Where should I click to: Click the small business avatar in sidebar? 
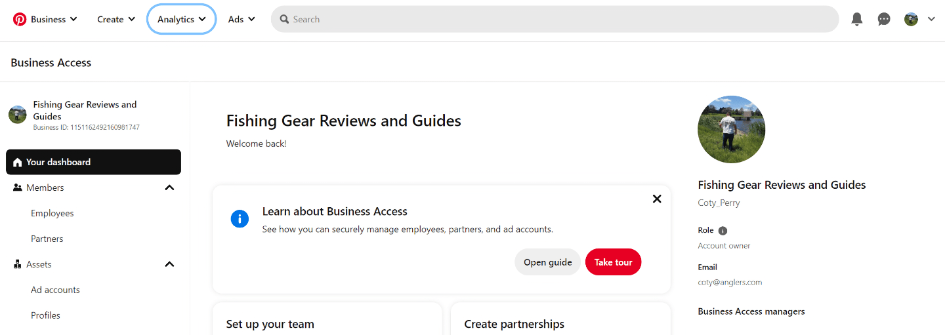tap(17, 115)
